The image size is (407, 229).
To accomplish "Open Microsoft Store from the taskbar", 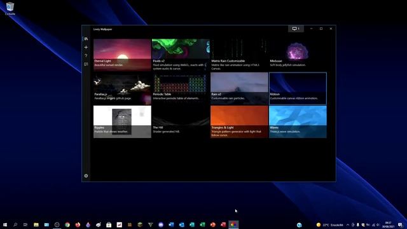I will (x=109, y=225).
